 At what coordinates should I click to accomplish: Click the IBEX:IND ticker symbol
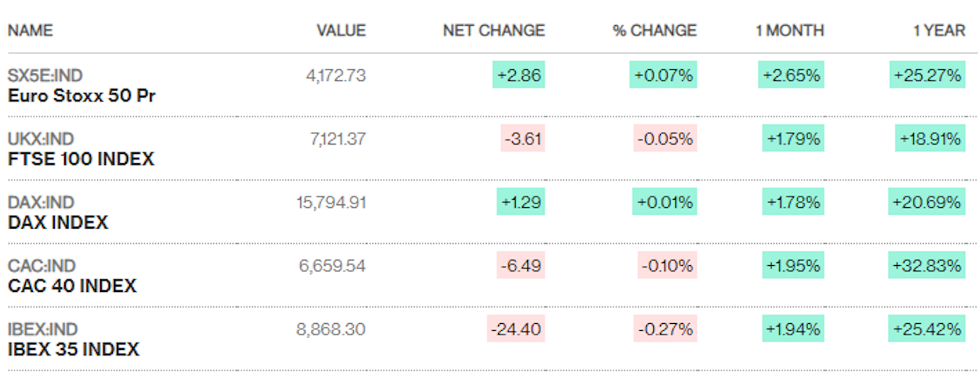(x=43, y=329)
